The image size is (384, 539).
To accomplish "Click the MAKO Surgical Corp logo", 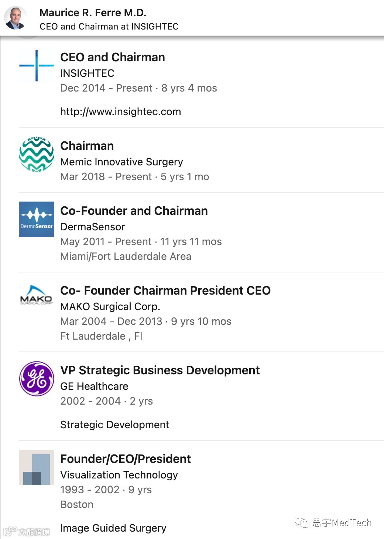I will (37, 296).
